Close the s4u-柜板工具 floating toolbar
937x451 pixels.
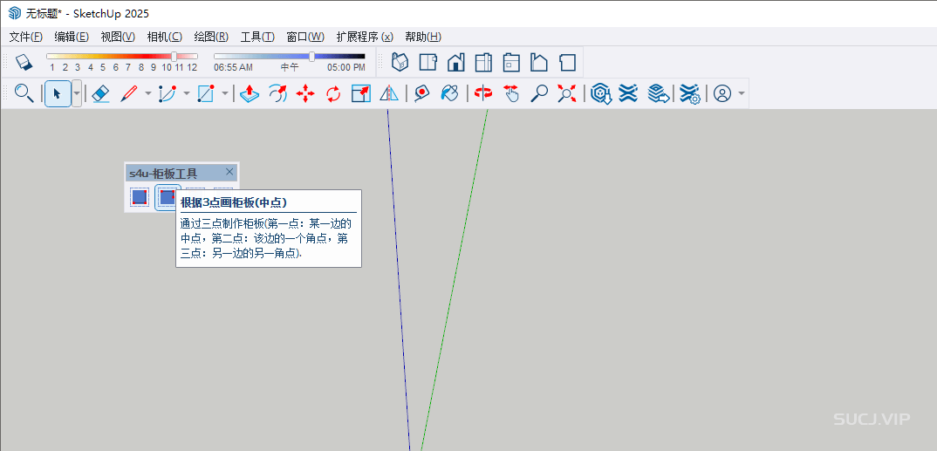pos(229,172)
